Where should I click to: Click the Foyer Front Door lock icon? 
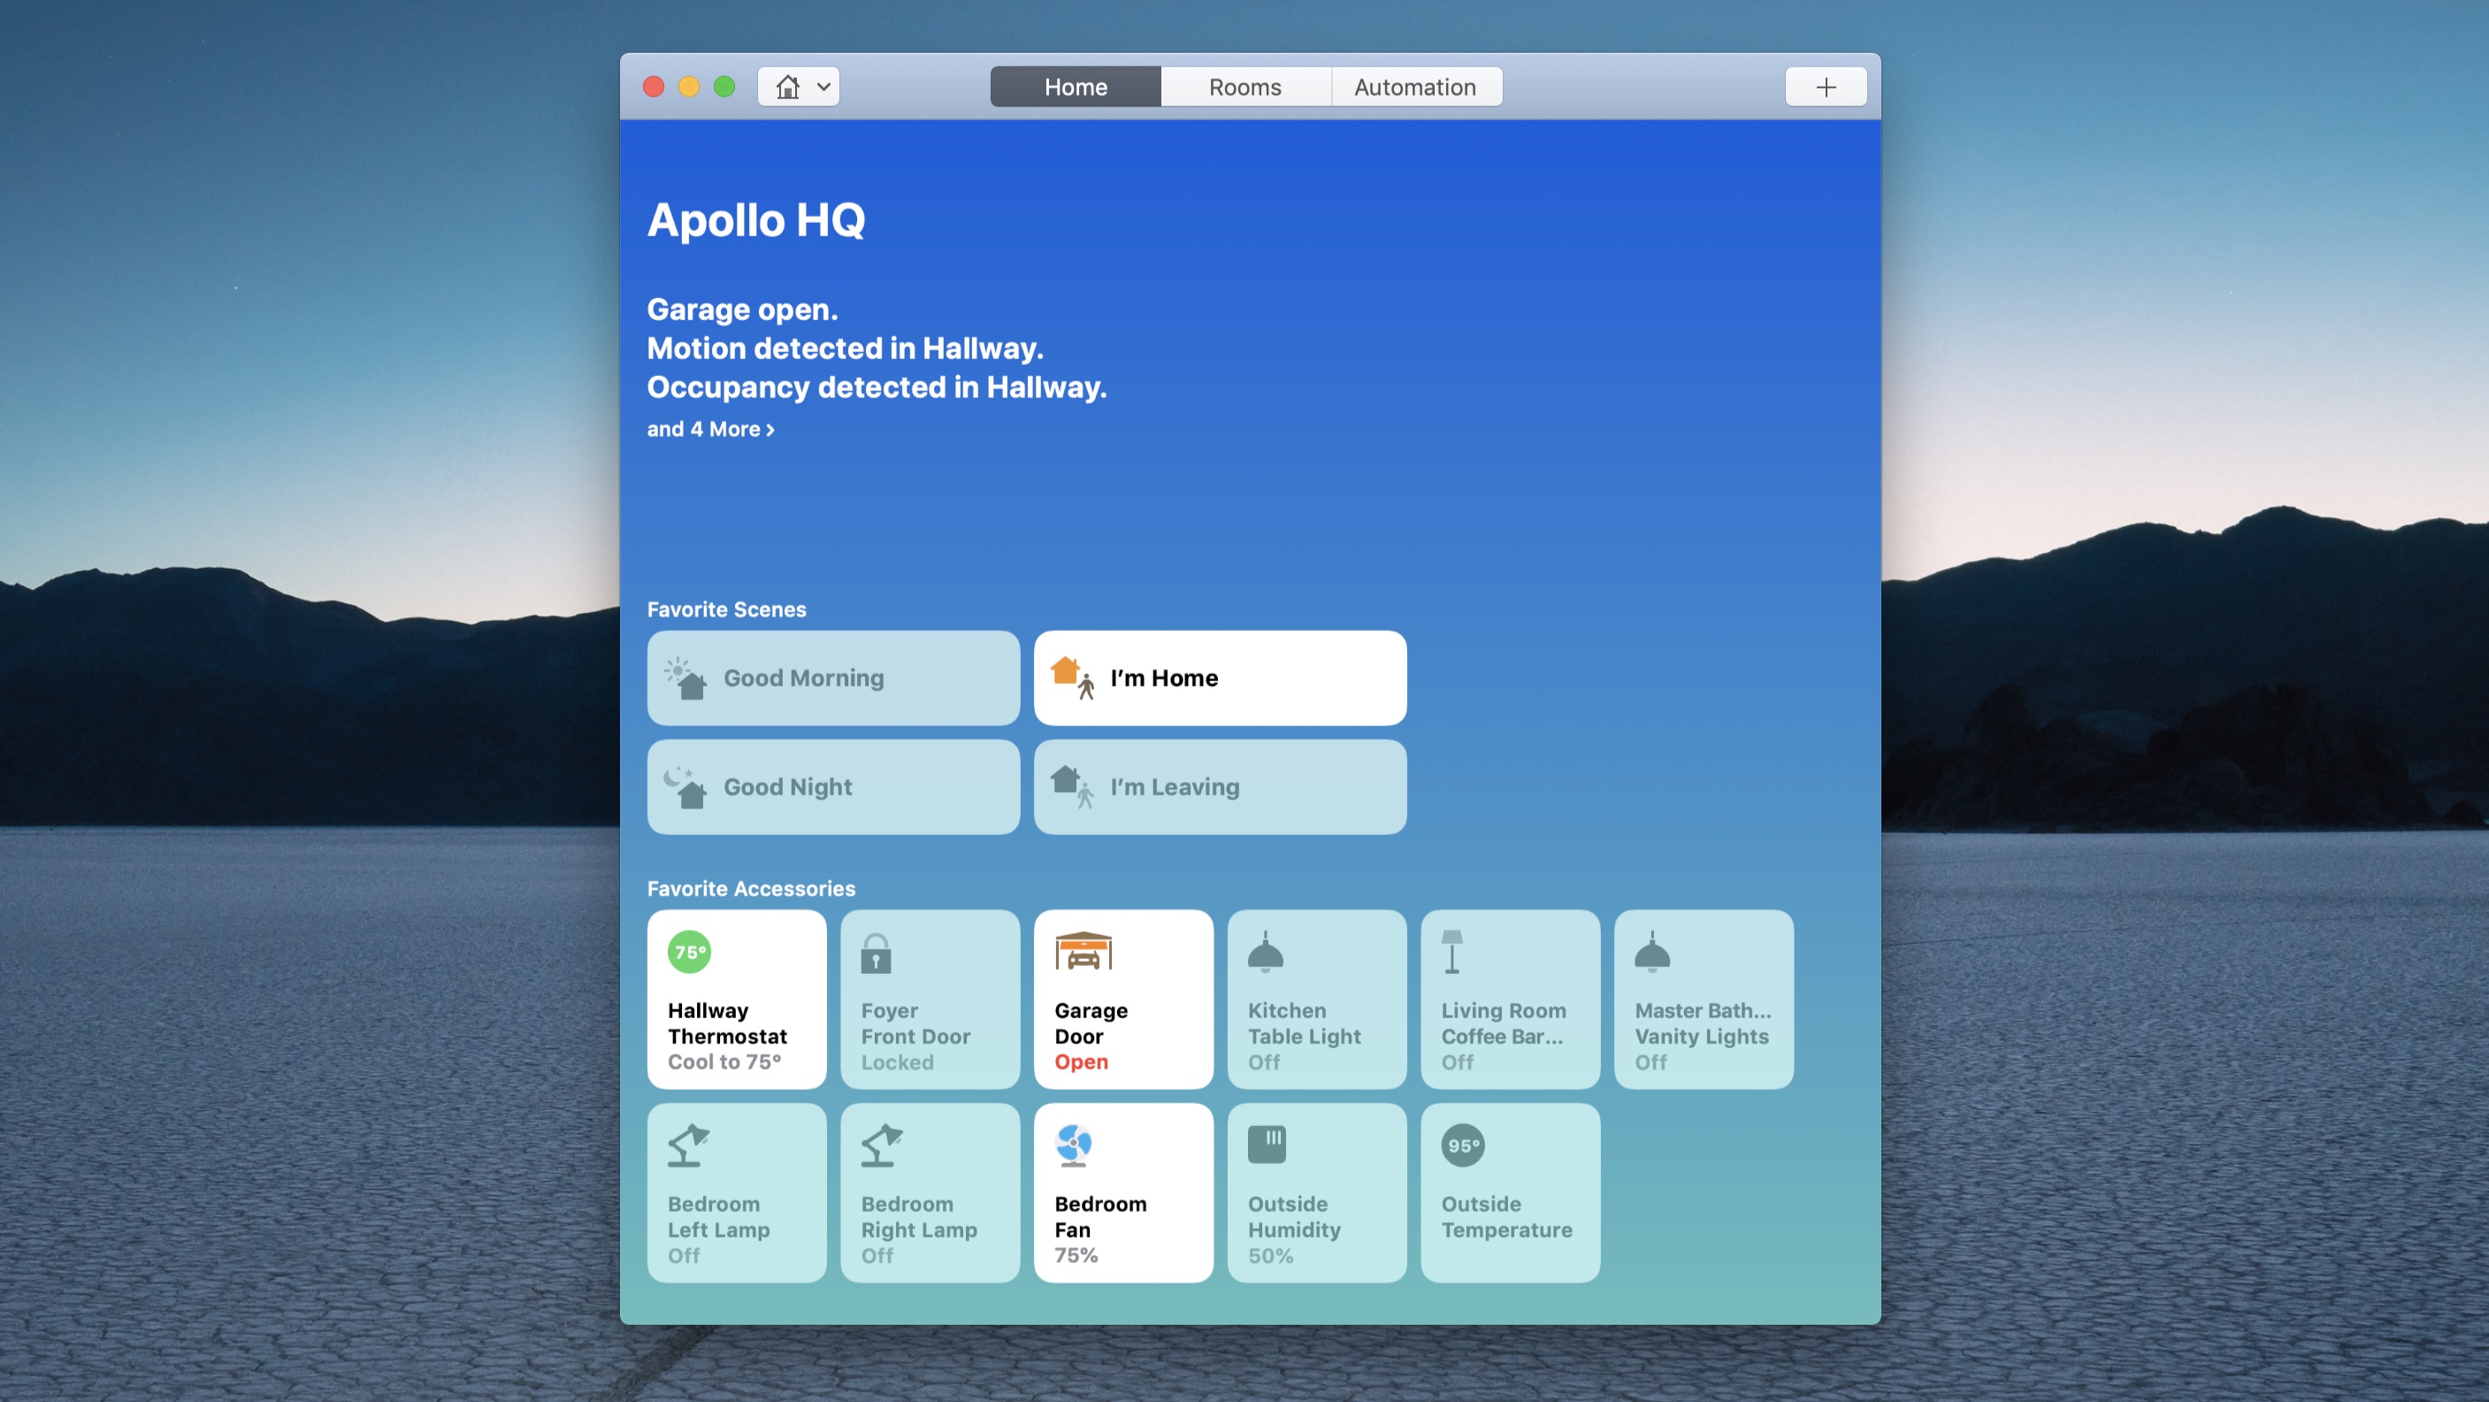876,954
